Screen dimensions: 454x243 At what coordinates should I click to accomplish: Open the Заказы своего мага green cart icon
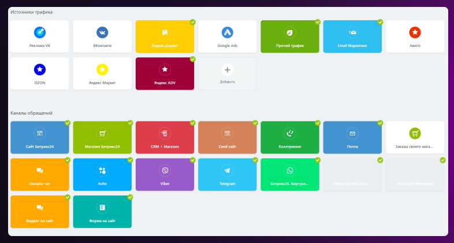[x=415, y=134]
